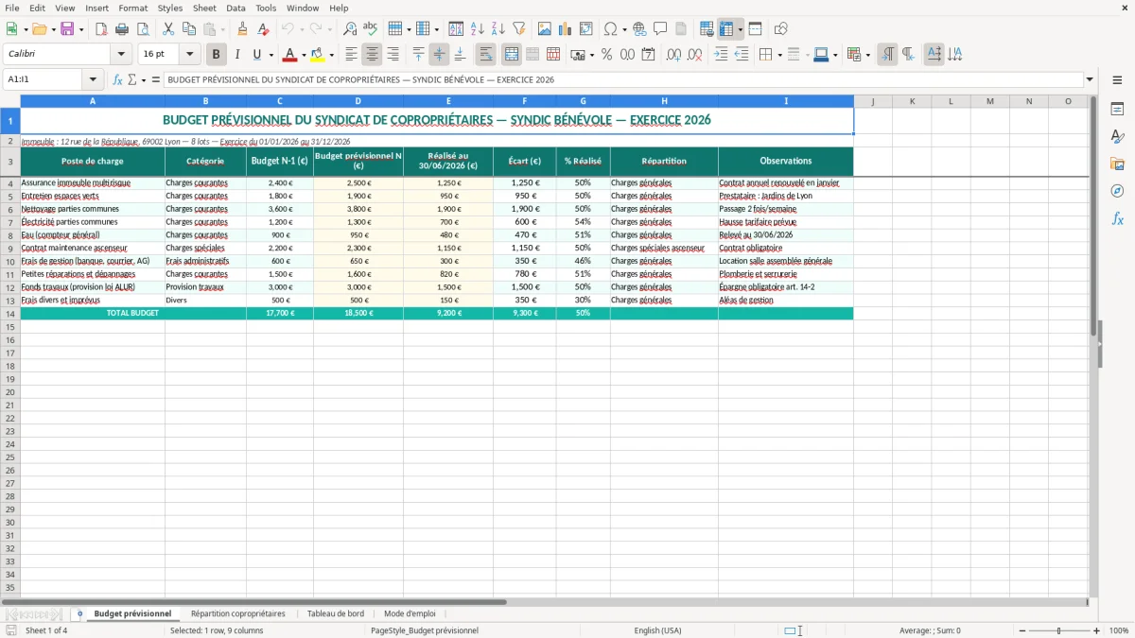The image size is (1135, 638).
Task: Open the sidebar Properties panel
Action: pyautogui.click(x=1117, y=110)
